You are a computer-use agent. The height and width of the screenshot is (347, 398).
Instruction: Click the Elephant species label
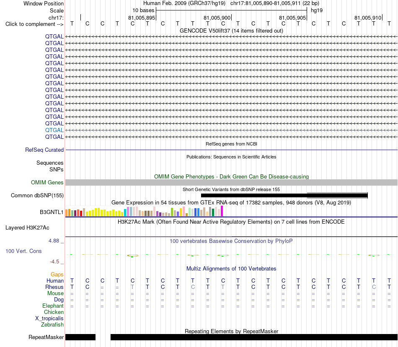(x=53, y=306)
